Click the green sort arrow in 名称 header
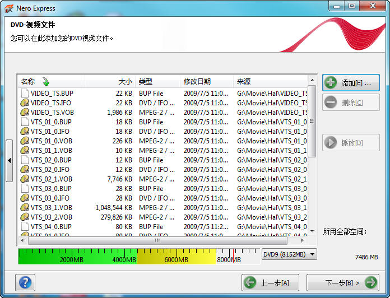Viewport: 390px width, 298px height. [x=46, y=82]
